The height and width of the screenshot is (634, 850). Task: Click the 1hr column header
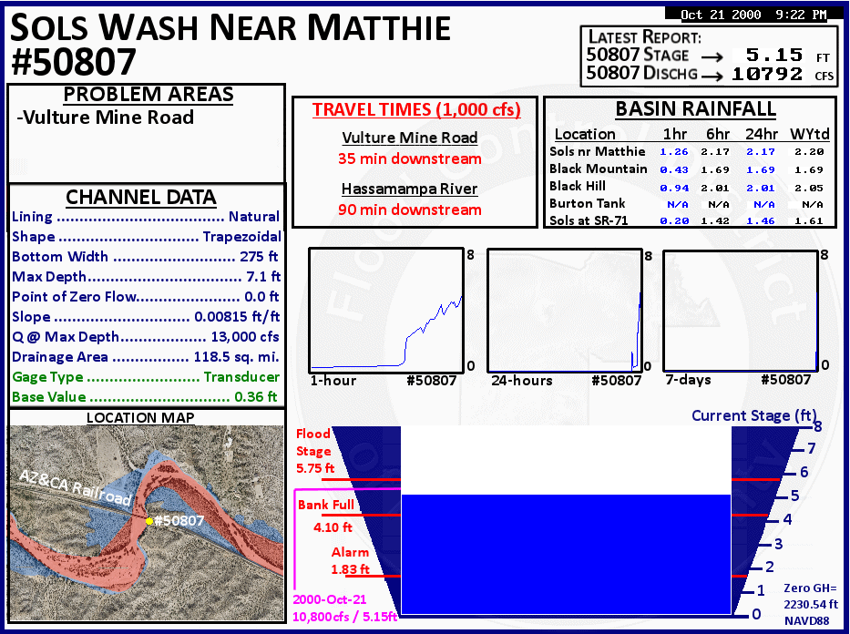tap(674, 134)
